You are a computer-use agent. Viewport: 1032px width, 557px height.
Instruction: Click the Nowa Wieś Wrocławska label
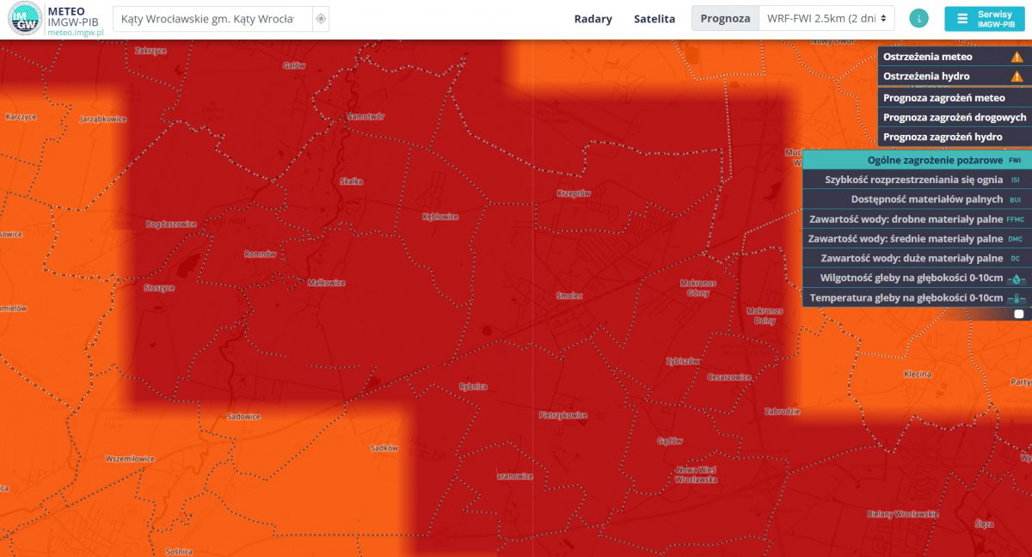coord(697,474)
